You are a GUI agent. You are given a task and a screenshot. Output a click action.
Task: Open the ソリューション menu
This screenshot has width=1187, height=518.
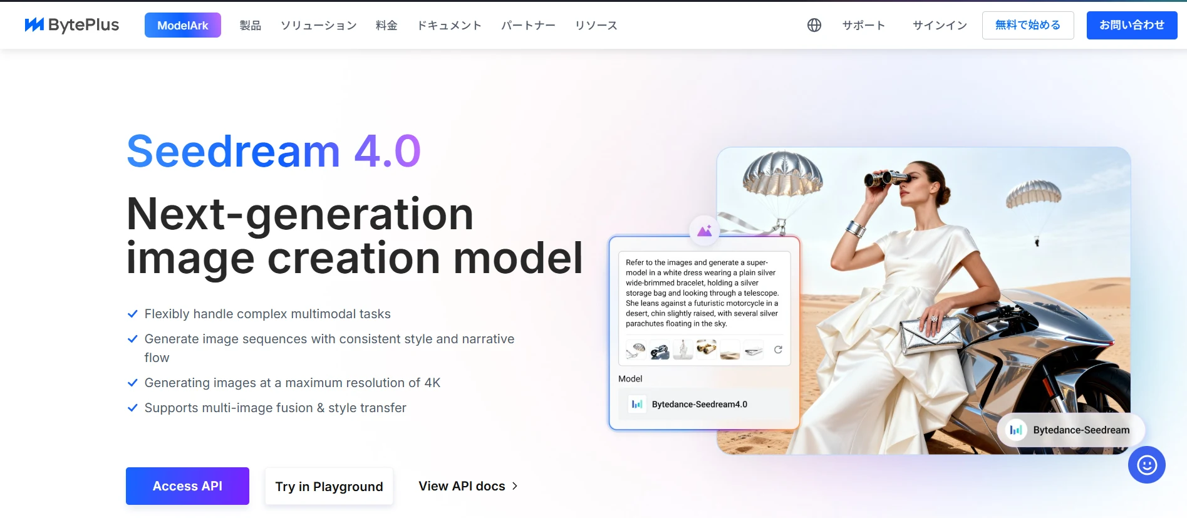click(319, 25)
